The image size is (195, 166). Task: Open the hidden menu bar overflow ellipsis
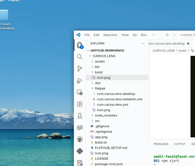pos(153,35)
